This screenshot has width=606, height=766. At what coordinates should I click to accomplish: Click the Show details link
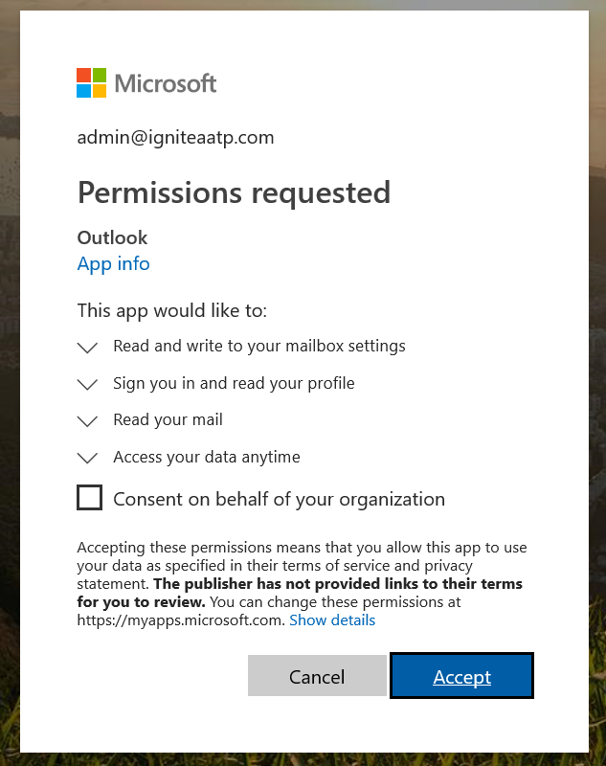[332, 620]
